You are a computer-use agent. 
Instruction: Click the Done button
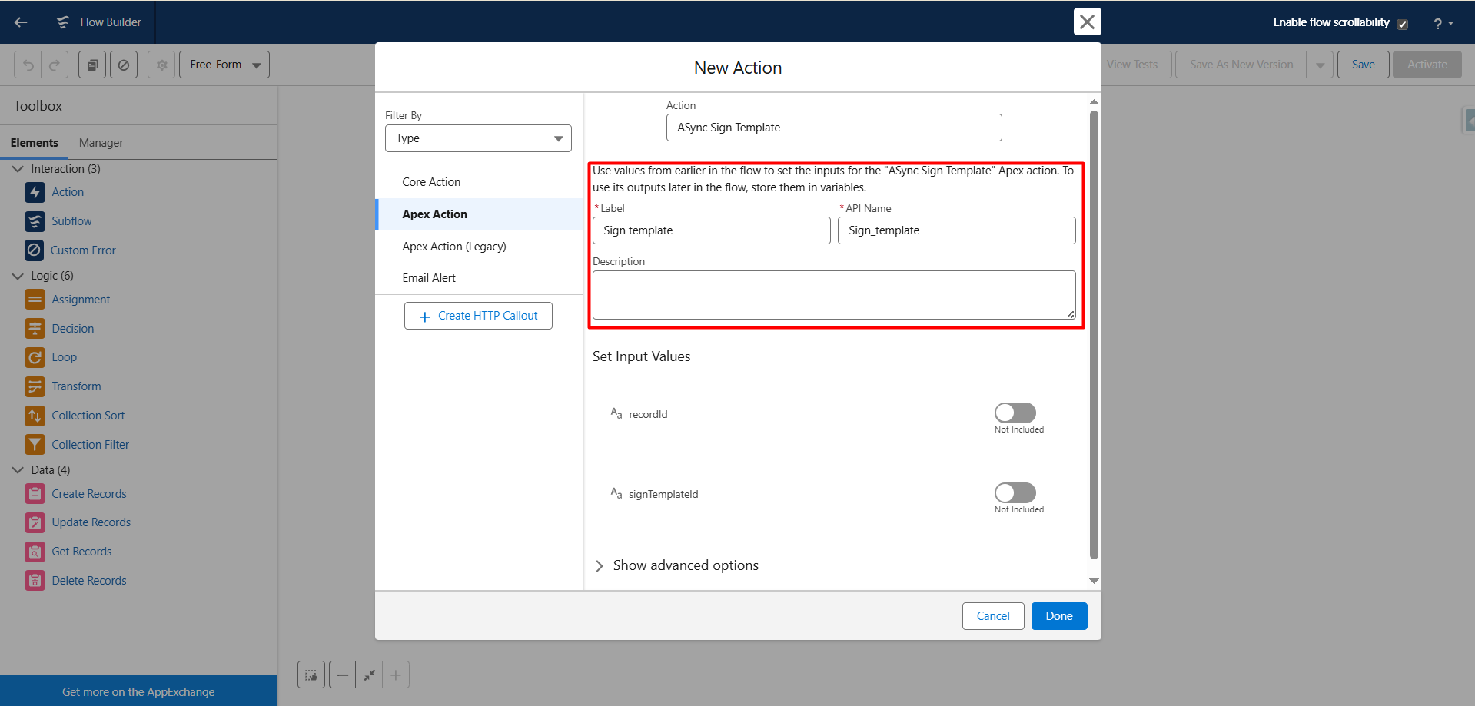tap(1058, 616)
